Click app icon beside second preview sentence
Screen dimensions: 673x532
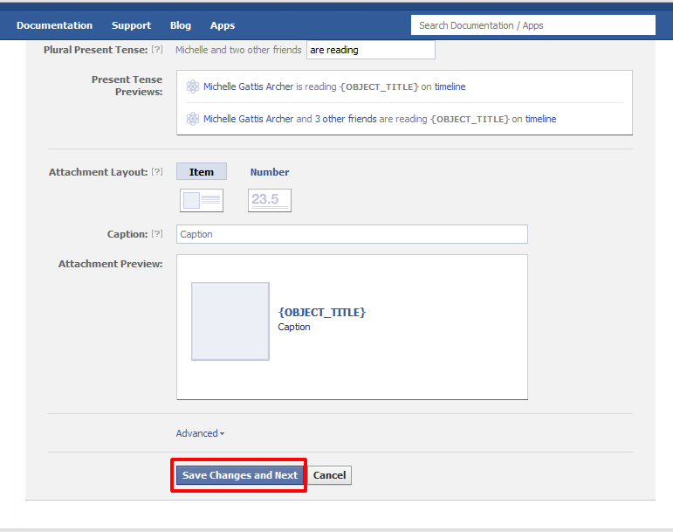tap(193, 119)
